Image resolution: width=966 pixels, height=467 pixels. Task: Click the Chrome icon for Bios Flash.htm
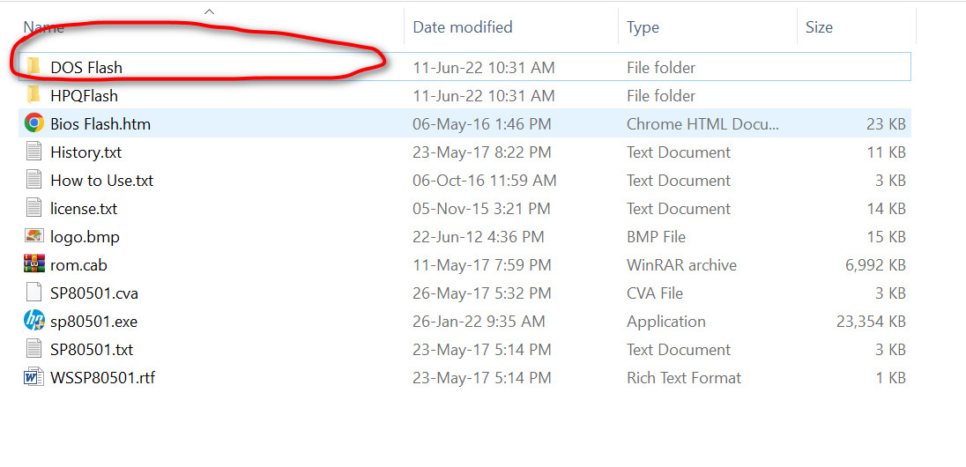coord(34,123)
